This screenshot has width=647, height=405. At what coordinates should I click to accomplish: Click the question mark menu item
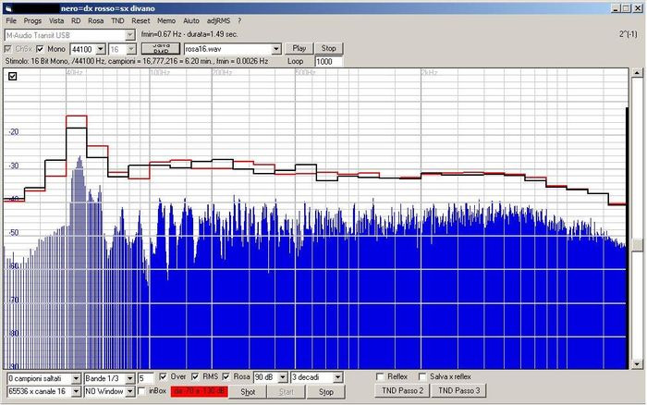239,20
